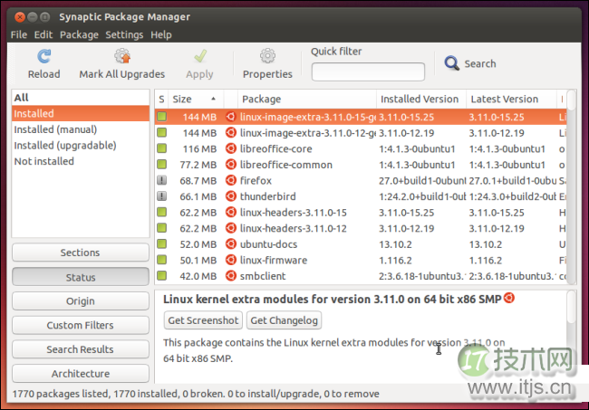Click the Quick filter text field
589x410 pixels.
368,72
